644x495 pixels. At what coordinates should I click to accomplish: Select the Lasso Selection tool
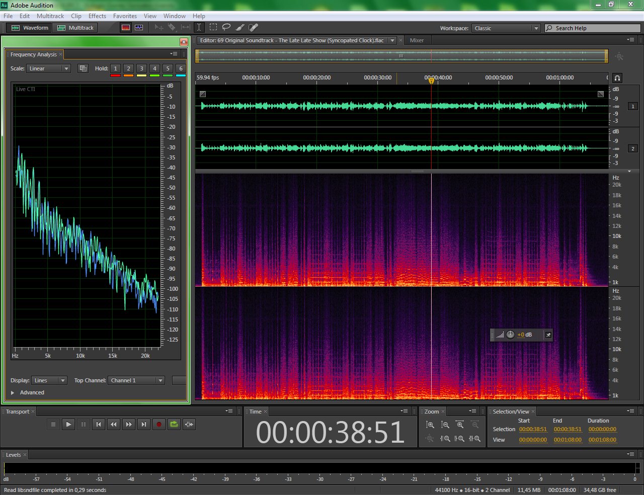(x=226, y=28)
